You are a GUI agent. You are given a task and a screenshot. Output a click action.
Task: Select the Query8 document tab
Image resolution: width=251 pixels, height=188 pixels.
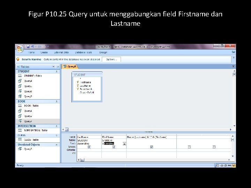point(70,66)
